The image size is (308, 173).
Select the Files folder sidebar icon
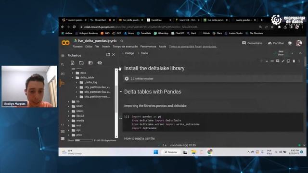(x=63, y=83)
